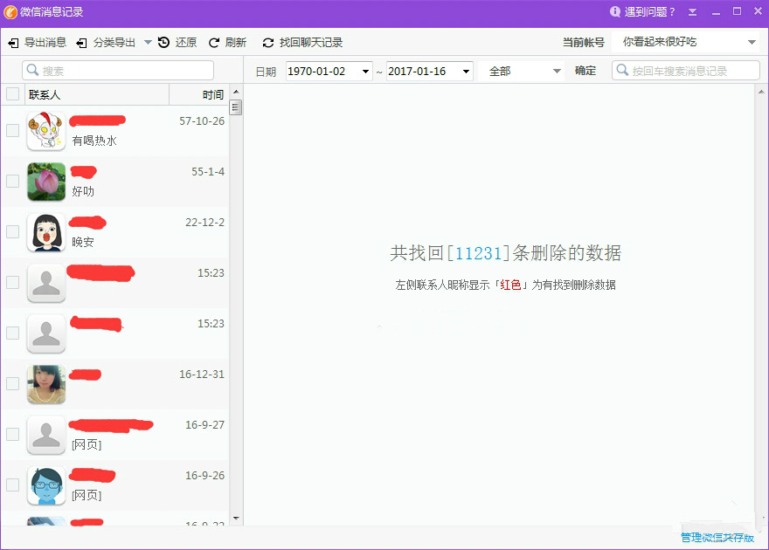
Task: Click the search magnifier in the contact search box
Action: [x=31, y=69]
